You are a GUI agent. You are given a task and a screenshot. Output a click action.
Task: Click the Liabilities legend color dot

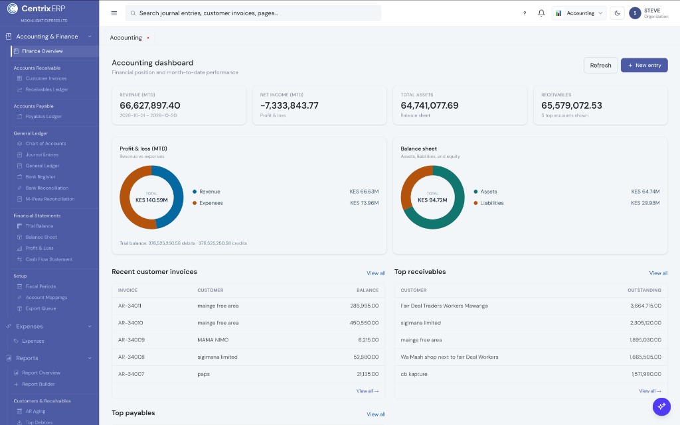click(475, 203)
